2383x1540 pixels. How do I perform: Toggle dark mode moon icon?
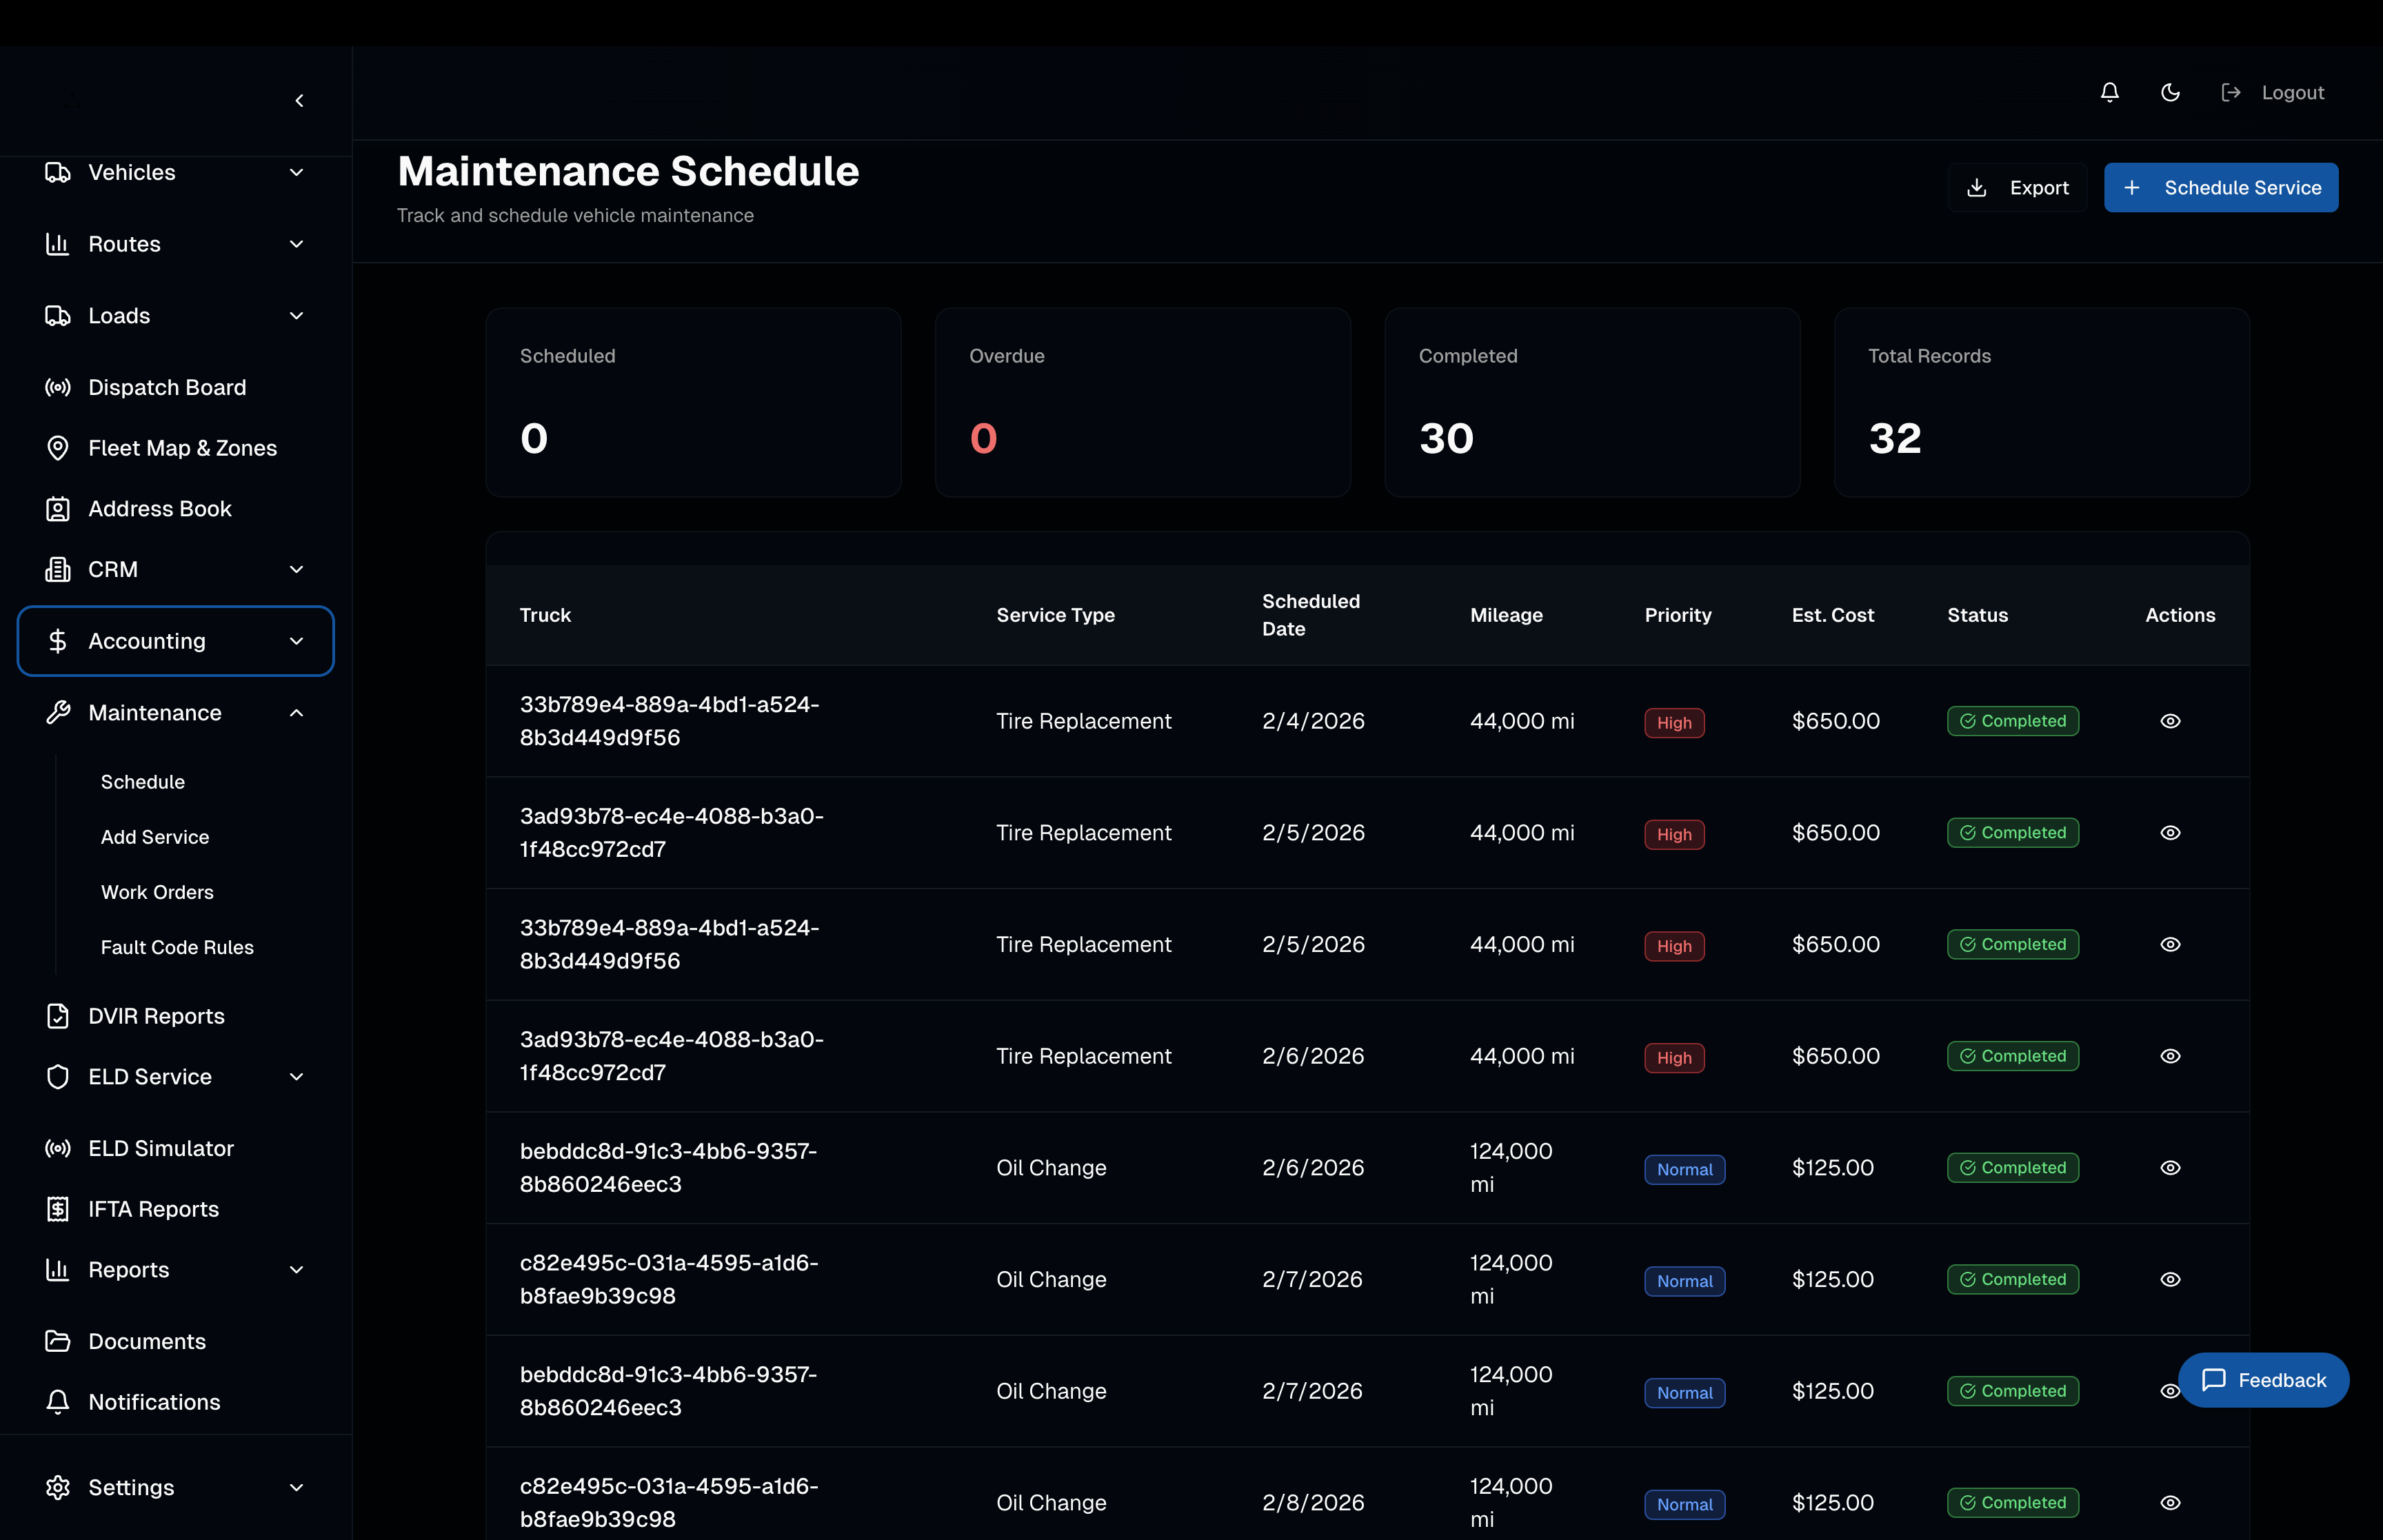click(2170, 92)
